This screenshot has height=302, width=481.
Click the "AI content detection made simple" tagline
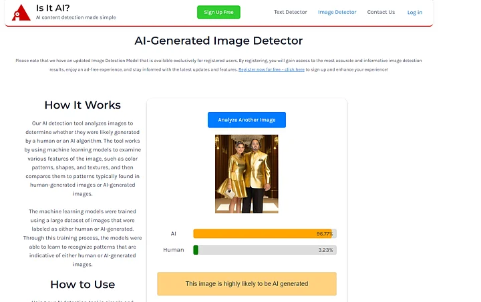(75, 18)
